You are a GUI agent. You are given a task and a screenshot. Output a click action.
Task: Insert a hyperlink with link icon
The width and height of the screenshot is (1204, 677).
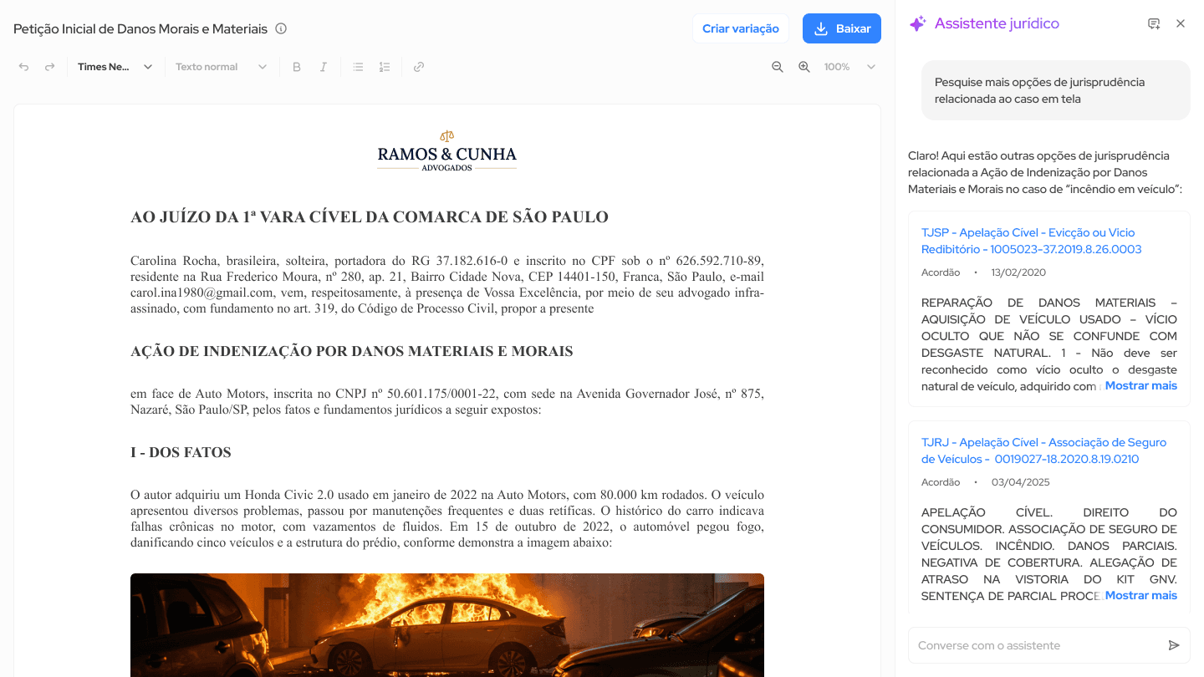[x=419, y=67]
